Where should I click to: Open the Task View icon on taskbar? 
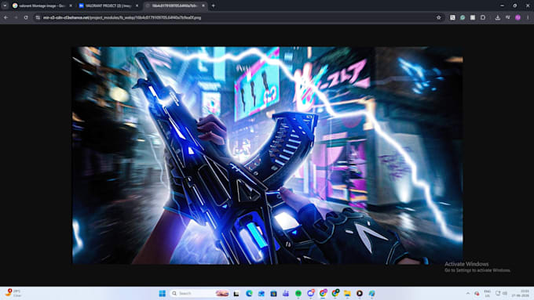pyautogui.click(x=236, y=294)
